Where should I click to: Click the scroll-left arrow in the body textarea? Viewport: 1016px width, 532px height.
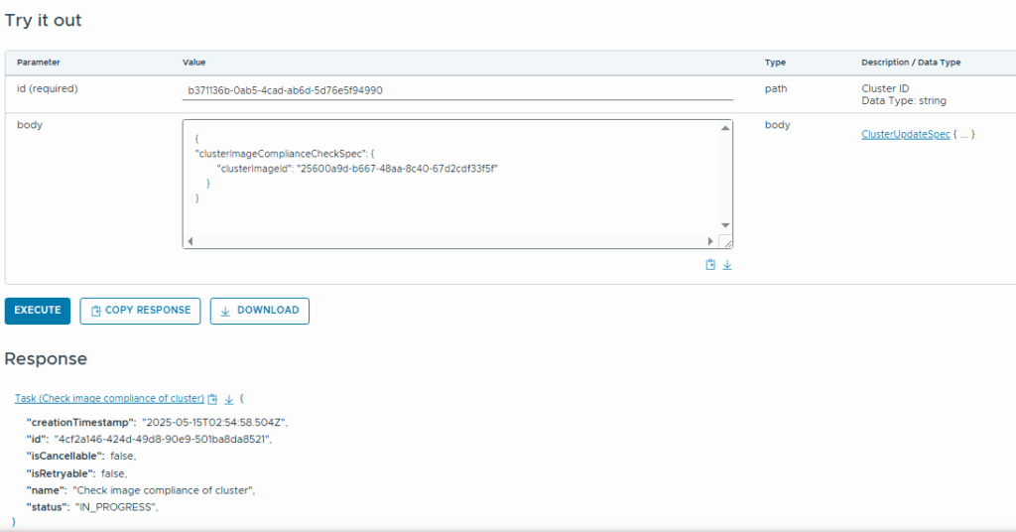point(190,241)
